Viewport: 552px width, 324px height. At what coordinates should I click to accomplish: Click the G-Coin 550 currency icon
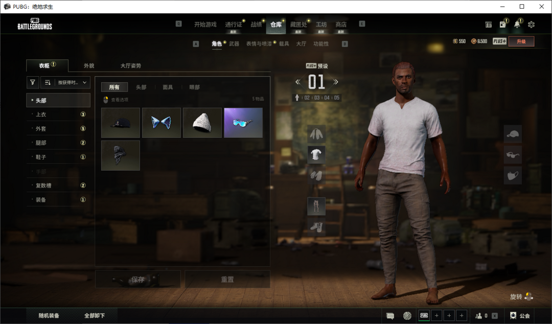pos(455,41)
